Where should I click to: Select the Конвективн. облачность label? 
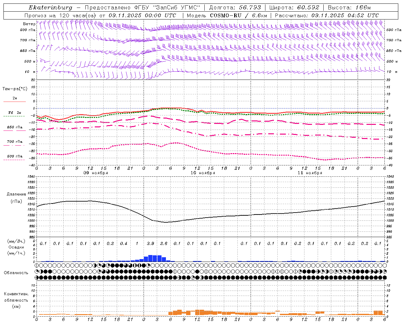[x=16, y=297]
